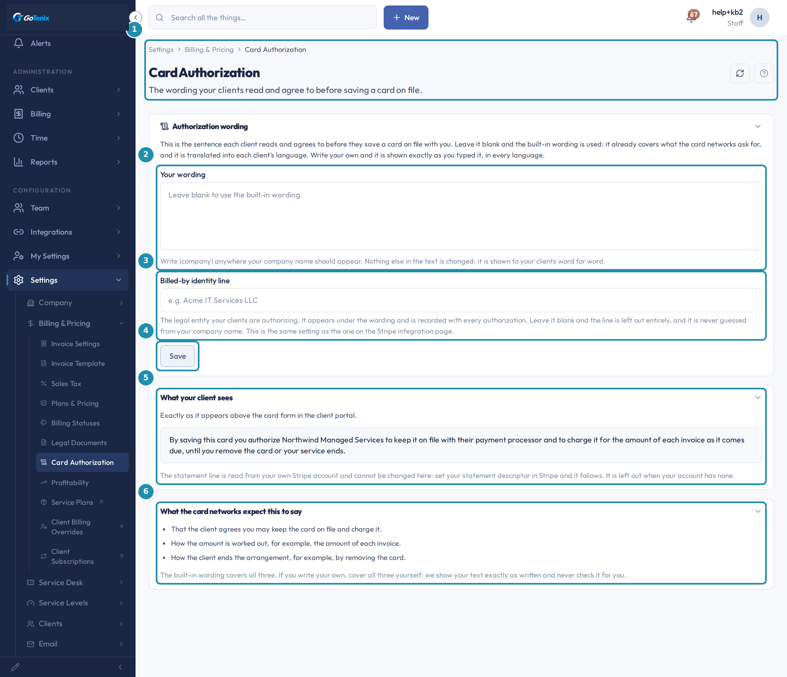Focus Billed-by identity line field
The image size is (787, 677).
click(x=461, y=300)
